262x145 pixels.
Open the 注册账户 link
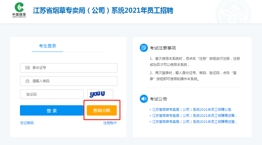(x=110, y=123)
